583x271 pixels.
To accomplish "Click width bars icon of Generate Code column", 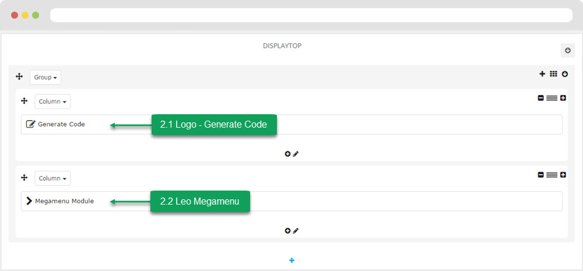I will pyautogui.click(x=552, y=98).
